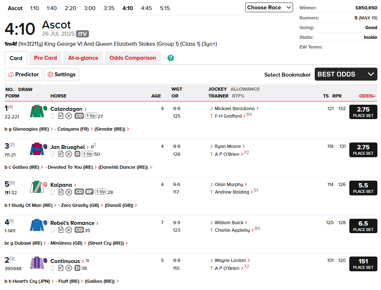Open the Choose Race dropdown
Screen dimensions: 381x290
[x=269, y=8]
